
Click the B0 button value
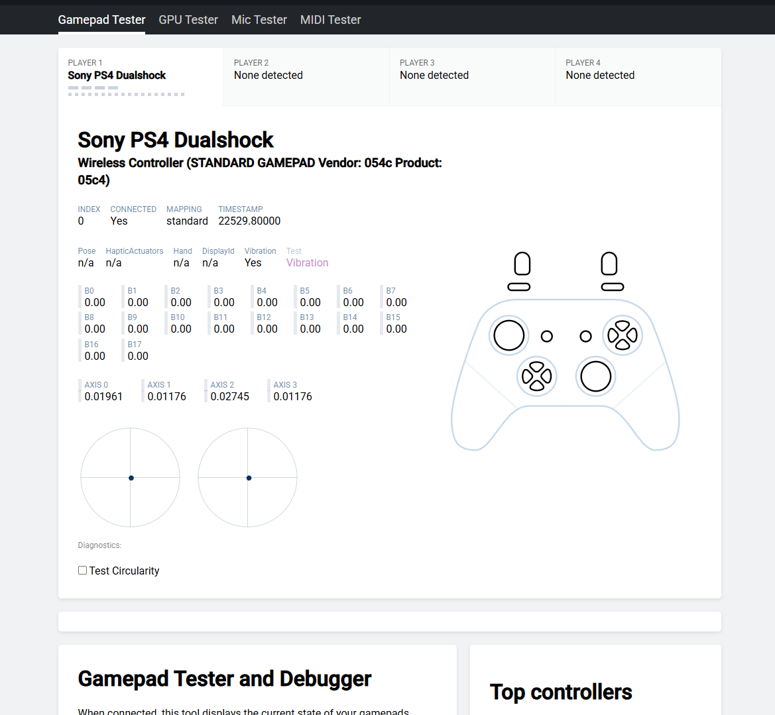coord(95,302)
